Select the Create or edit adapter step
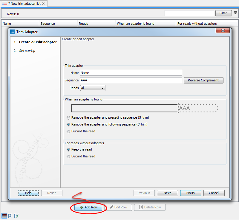The image size is (239, 220). pyautogui.click(x=38, y=42)
